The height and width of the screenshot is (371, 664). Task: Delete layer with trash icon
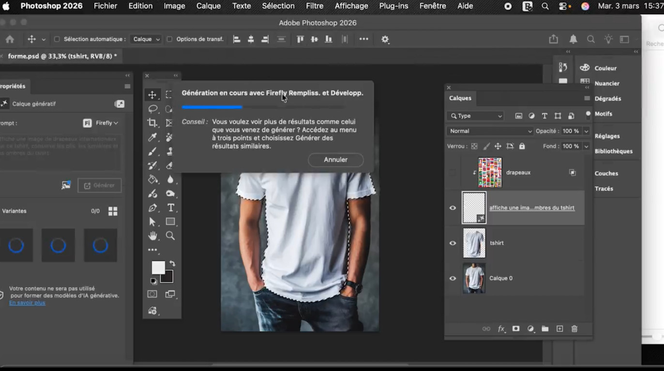(574, 329)
